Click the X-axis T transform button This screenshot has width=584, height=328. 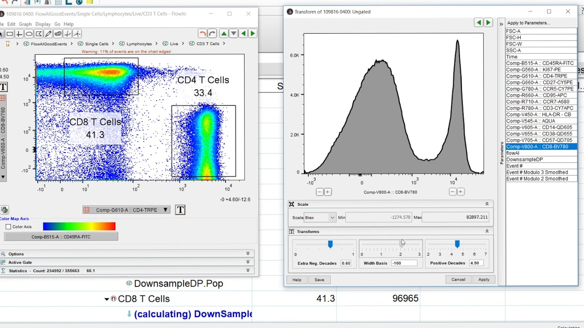[180, 210]
